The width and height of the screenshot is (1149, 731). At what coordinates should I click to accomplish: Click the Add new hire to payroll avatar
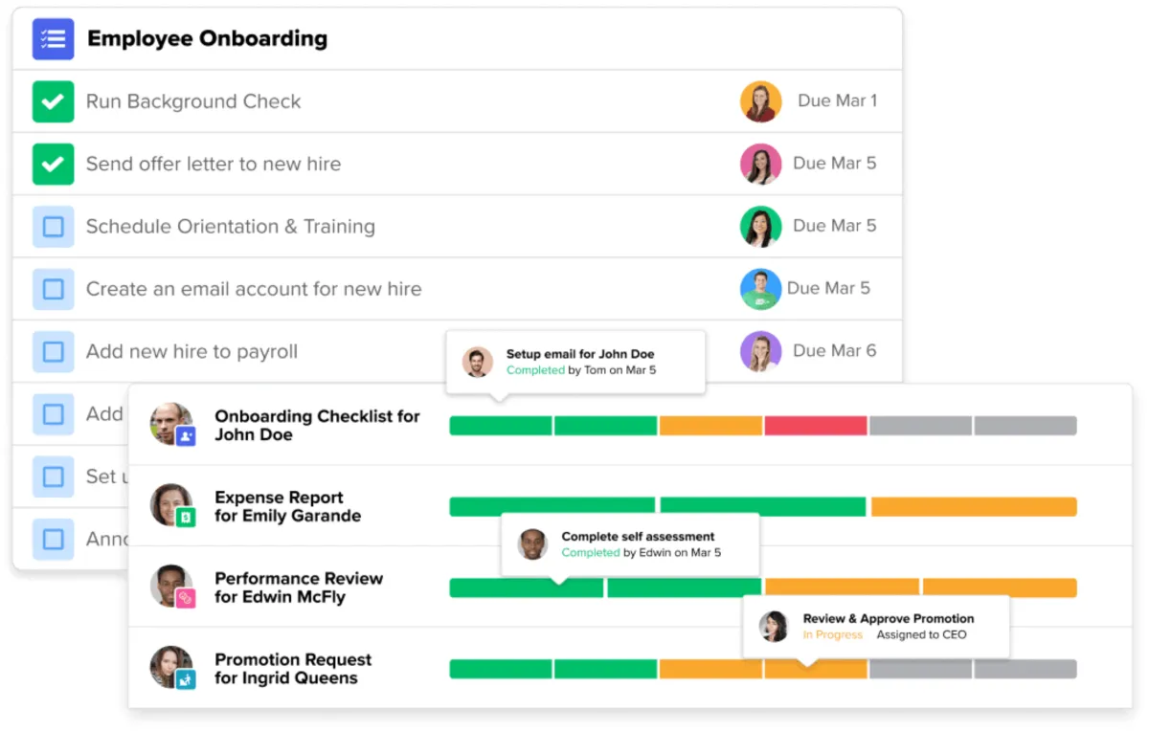coord(760,351)
